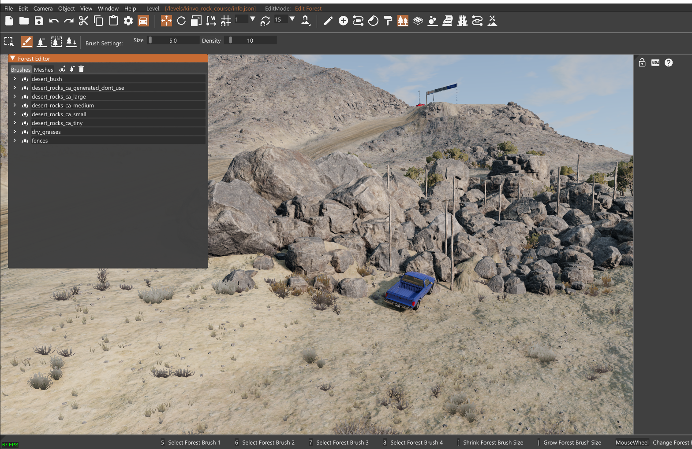Viewport: 692px width, 449px height.
Task: Click the level path info.json link
Action: tap(210, 8)
